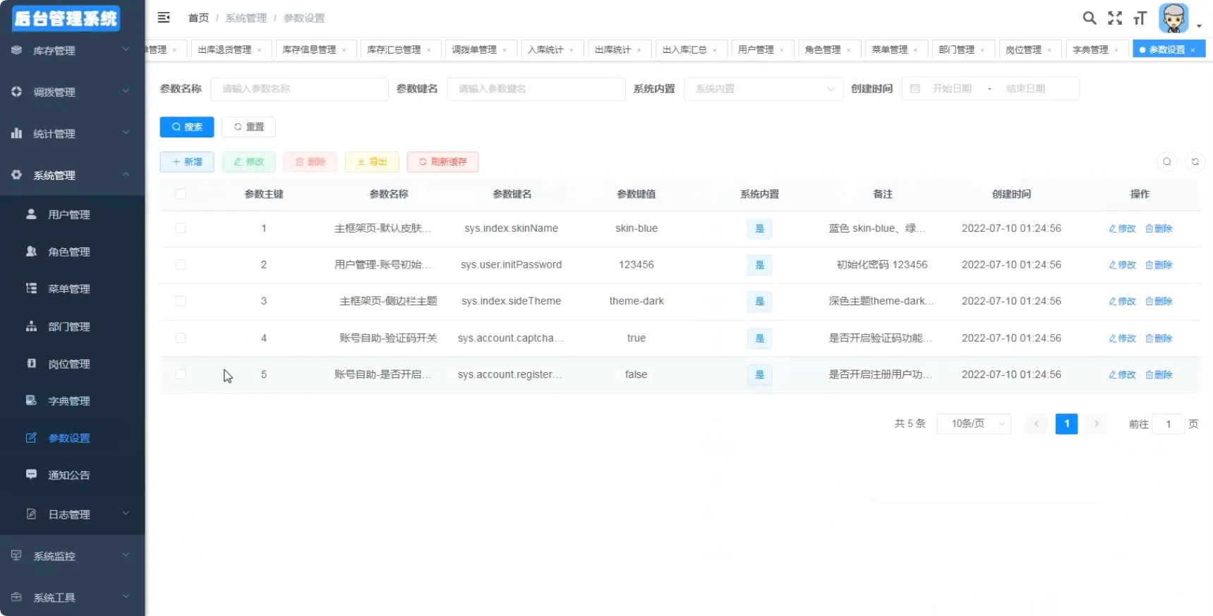
Task: Select checkbox of row 3 sys.index.sideTheme
Action: [181, 301]
